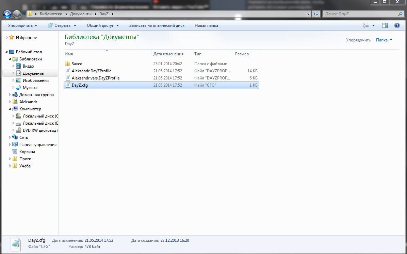Go back with the blue arrow button
407x254 pixels.
[x=7, y=14]
